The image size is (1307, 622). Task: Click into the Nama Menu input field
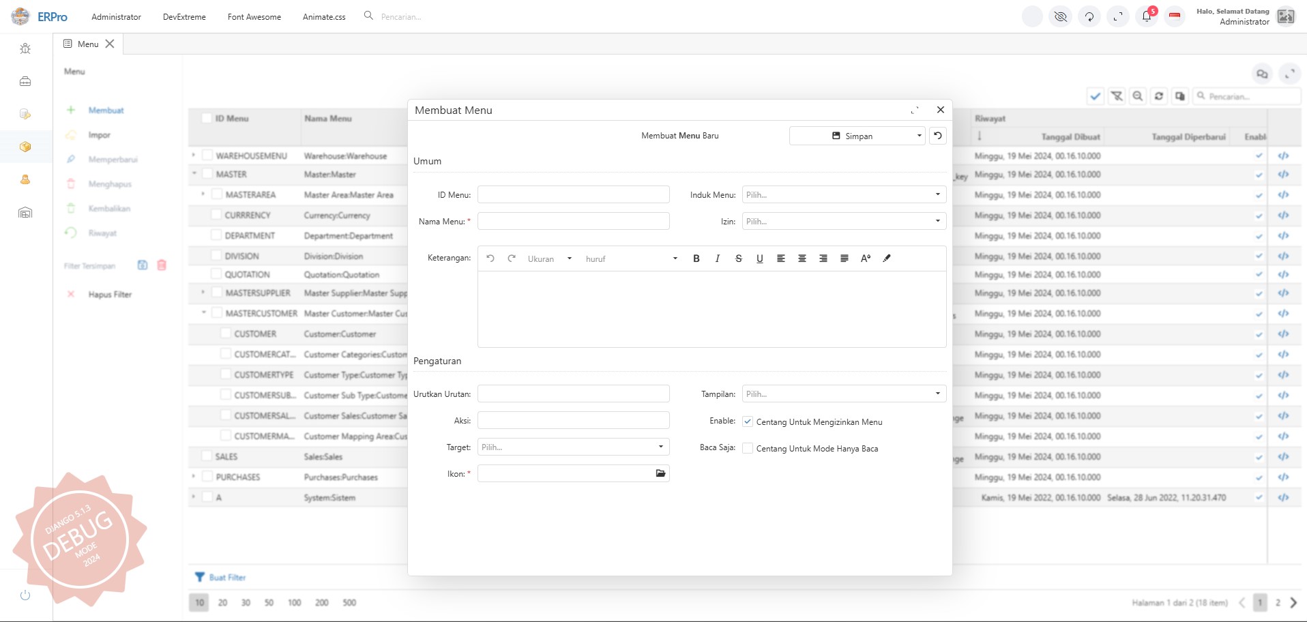573,221
